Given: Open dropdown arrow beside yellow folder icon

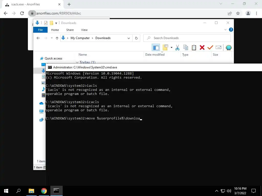Looking at the screenshot, I should tap(171, 47).
